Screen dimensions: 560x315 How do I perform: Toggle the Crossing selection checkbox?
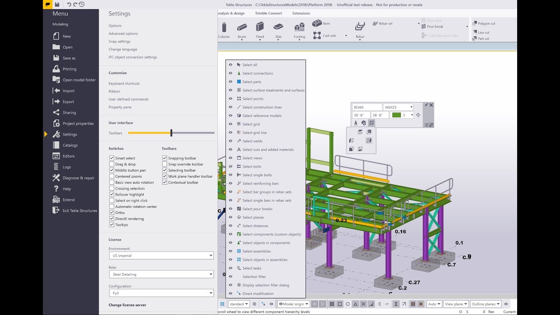112,189
